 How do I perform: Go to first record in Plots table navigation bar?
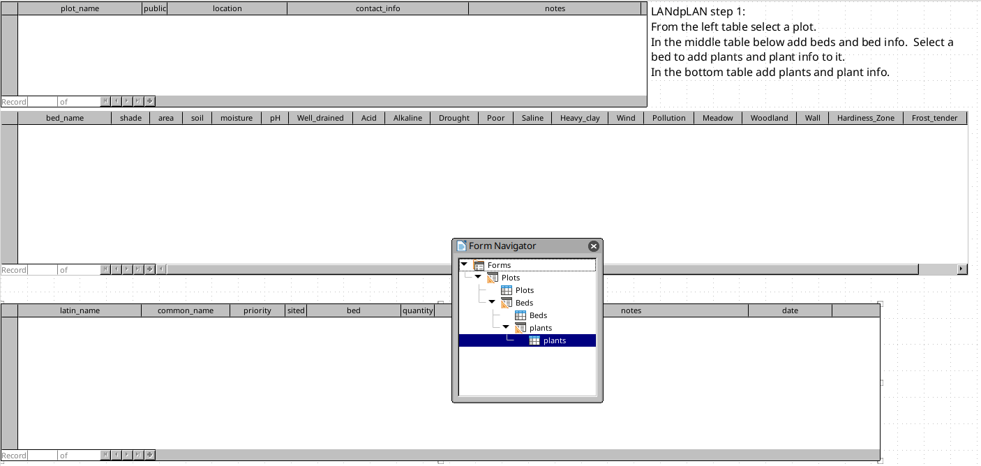105,101
